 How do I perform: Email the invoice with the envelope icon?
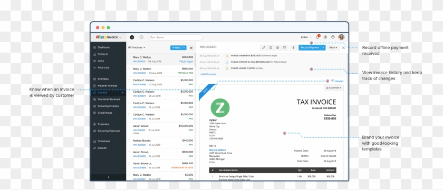pos(284,48)
